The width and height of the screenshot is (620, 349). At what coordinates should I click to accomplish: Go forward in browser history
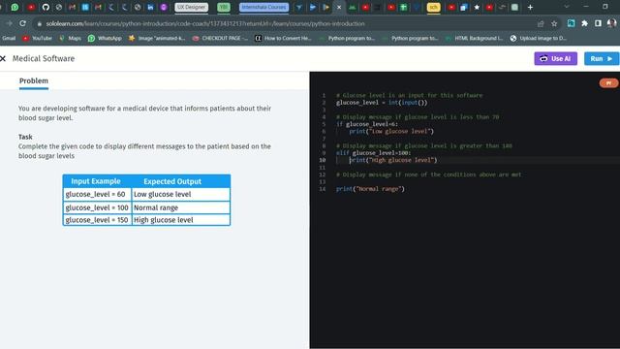coord(9,23)
